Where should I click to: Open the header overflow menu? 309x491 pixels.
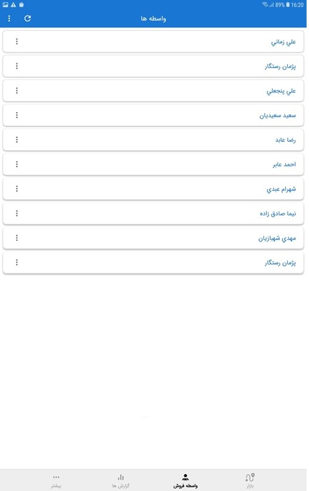9,18
